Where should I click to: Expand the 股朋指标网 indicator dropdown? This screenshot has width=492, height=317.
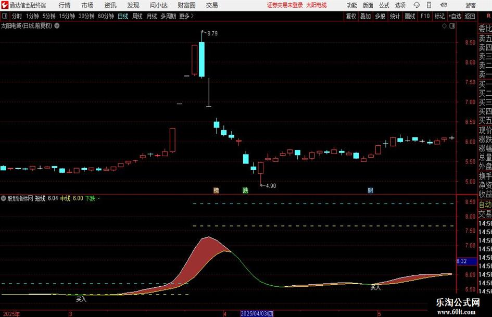pyautogui.click(x=4, y=198)
